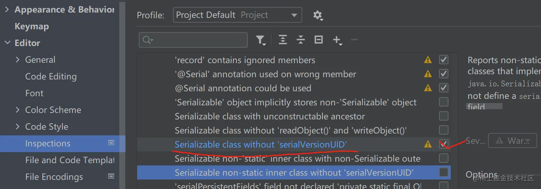
Task: Select '@Serial annotation could be used' inspection
Action: 243,88
